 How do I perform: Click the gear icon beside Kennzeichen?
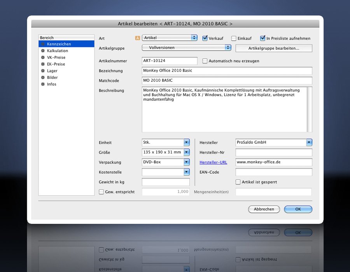click(43, 44)
